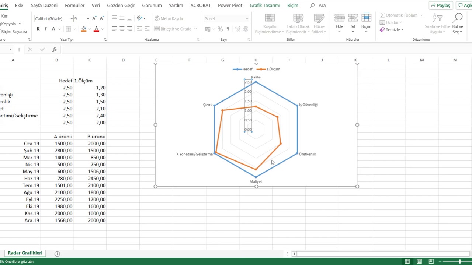Click the Borders icon in Yazı Tipi
Image resolution: width=472 pixels, height=265 pixels.
pos(68,29)
